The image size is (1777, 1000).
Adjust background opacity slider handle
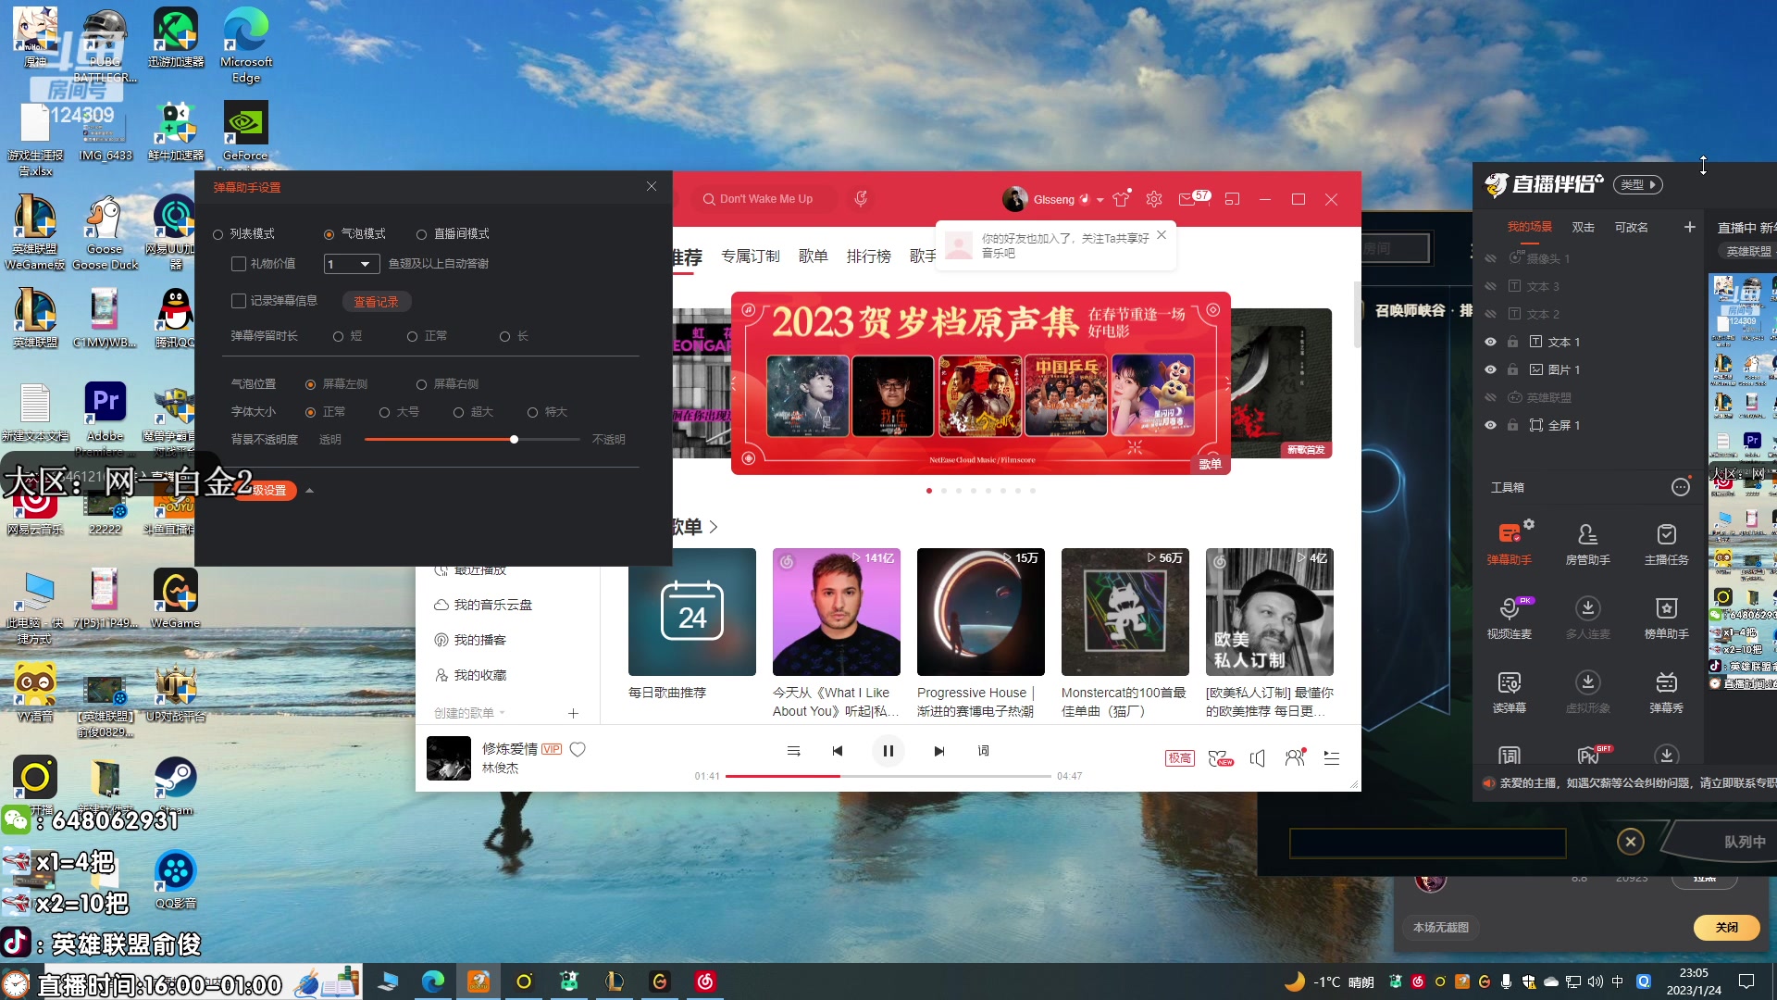point(514,439)
